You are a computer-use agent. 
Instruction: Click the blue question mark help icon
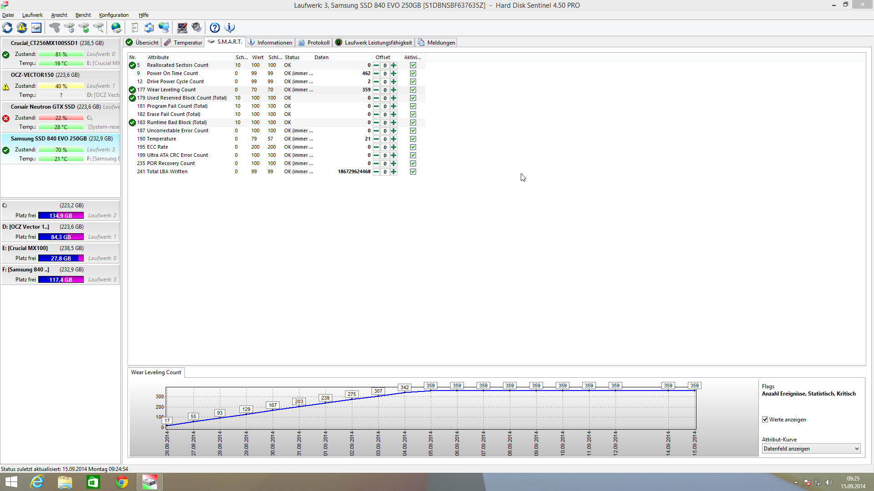coord(215,28)
